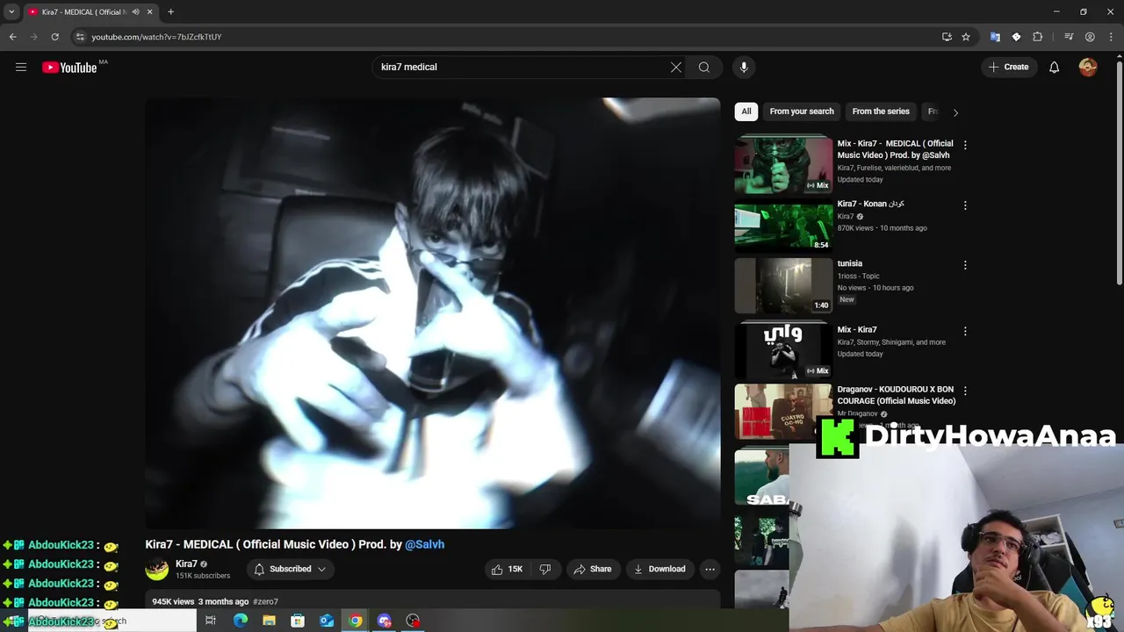Open Outlook from the taskbar
This screenshot has height=632, width=1124.
[327, 621]
